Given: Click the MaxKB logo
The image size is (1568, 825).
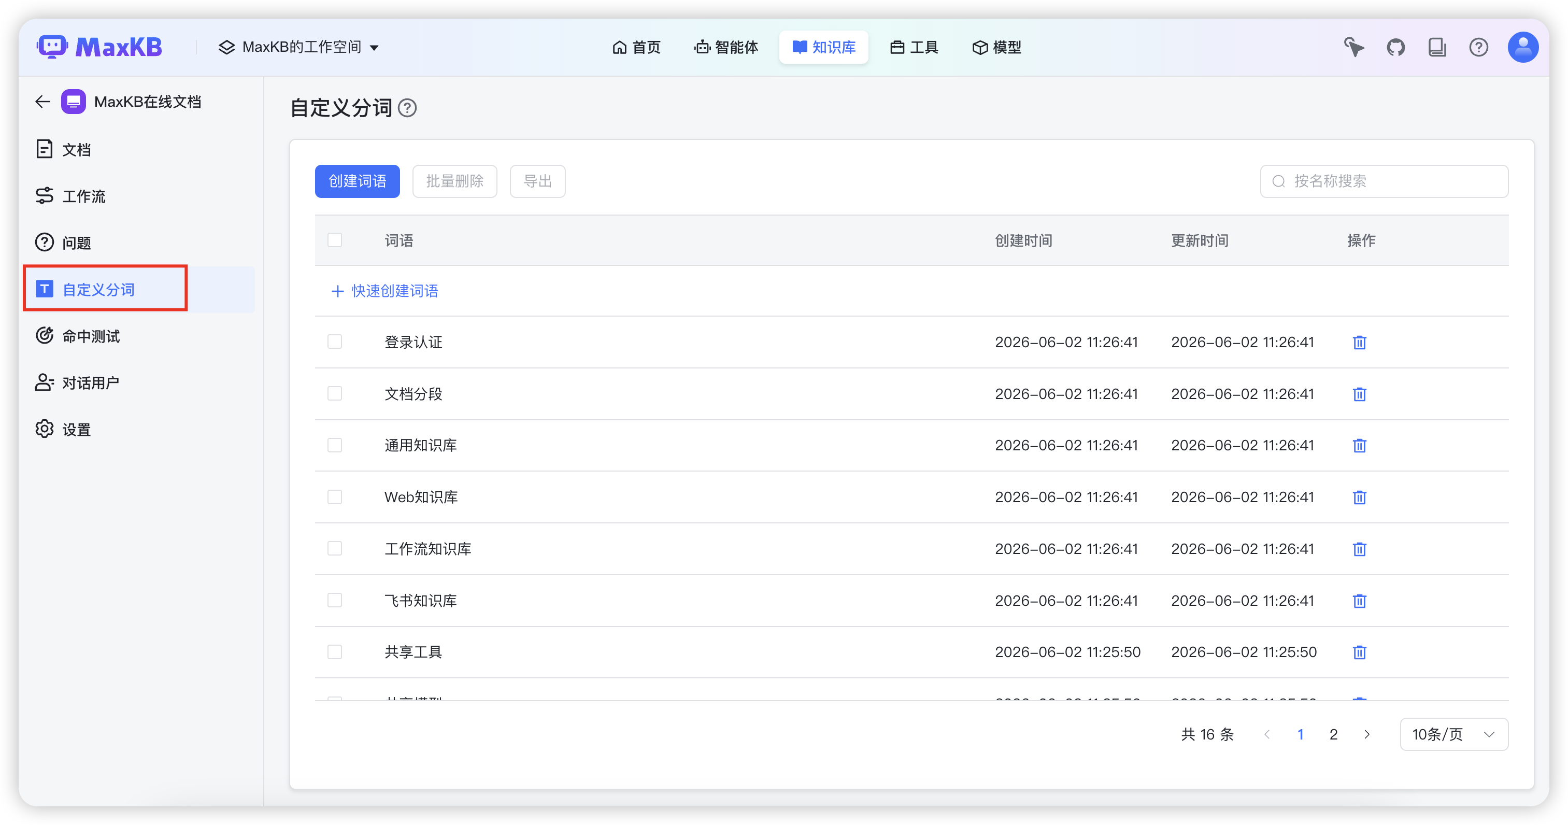Looking at the screenshot, I should [x=99, y=47].
